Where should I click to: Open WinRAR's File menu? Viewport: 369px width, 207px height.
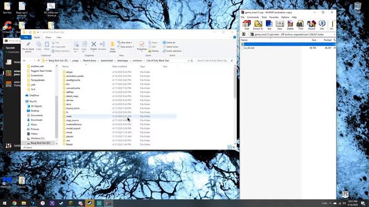[242, 17]
